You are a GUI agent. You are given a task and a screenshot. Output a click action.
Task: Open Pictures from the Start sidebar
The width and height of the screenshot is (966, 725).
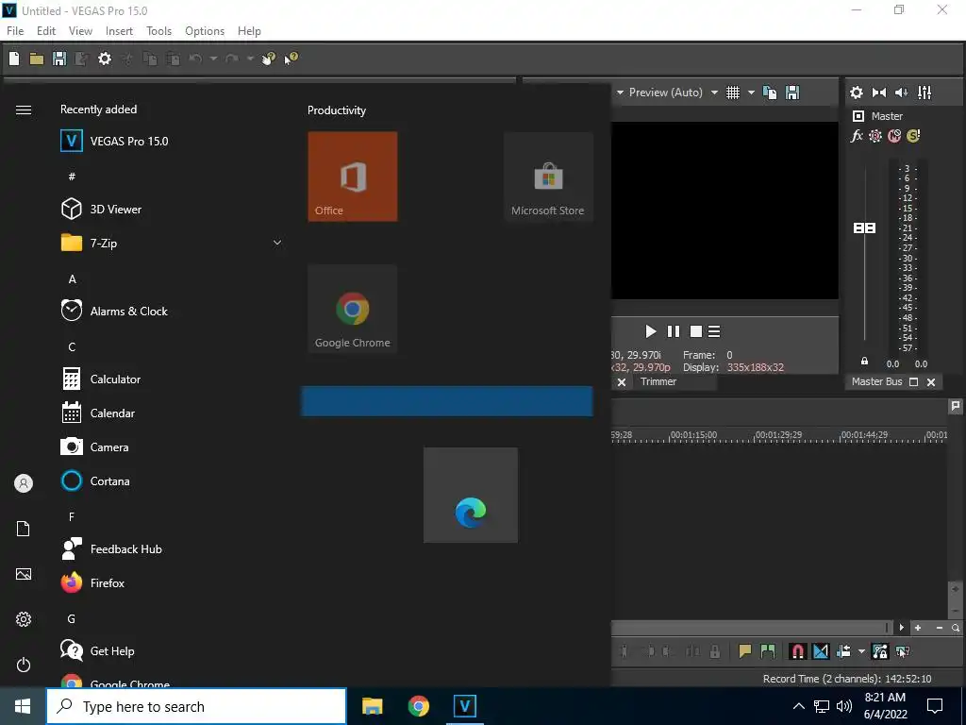(24, 574)
